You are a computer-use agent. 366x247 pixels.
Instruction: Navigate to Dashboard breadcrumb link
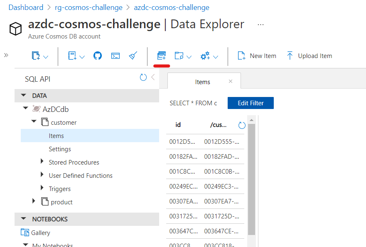click(x=26, y=7)
